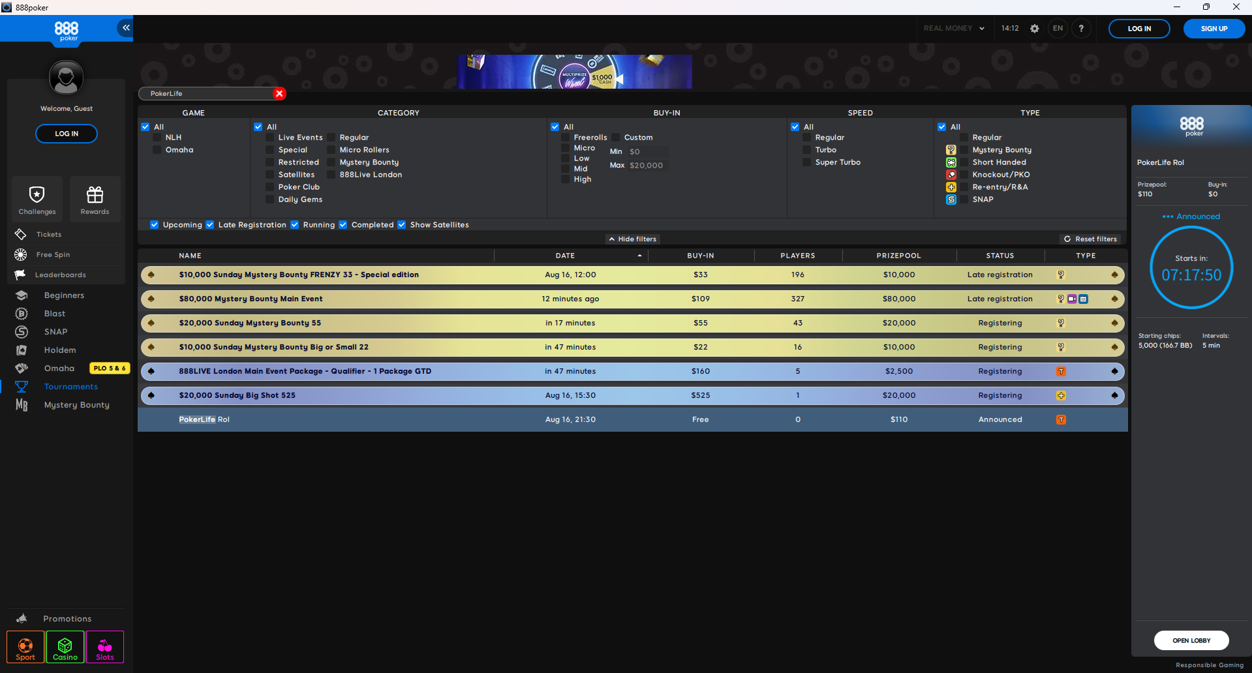The width and height of the screenshot is (1252, 673).
Task: Enable the Super Turbo speed checkbox
Action: click(806, 162)
